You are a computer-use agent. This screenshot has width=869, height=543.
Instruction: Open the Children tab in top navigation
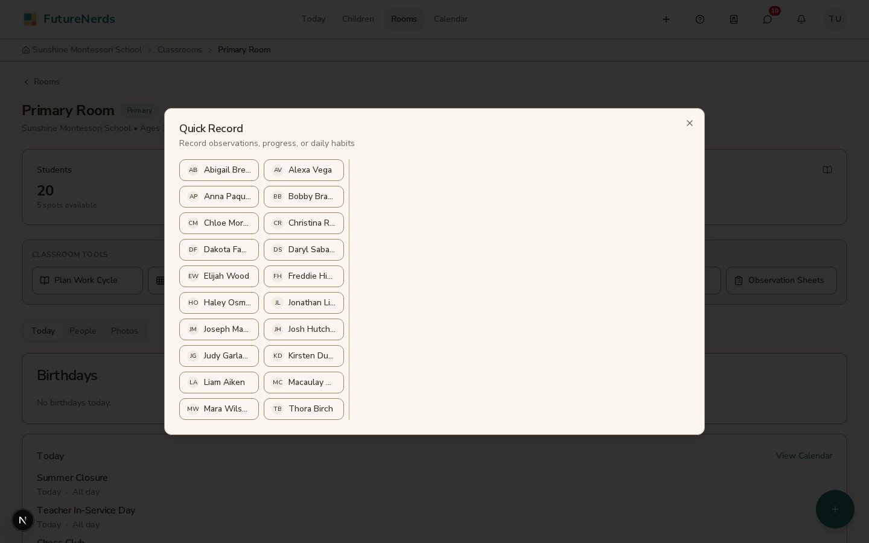pos(358,19)
